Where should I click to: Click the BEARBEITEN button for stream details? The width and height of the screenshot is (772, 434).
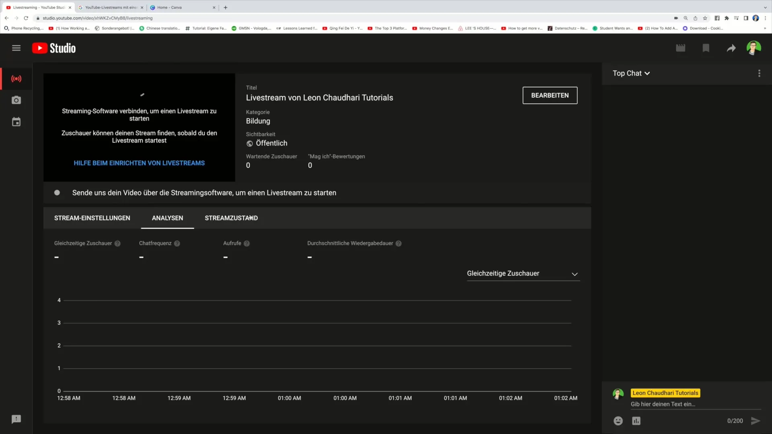550,95
